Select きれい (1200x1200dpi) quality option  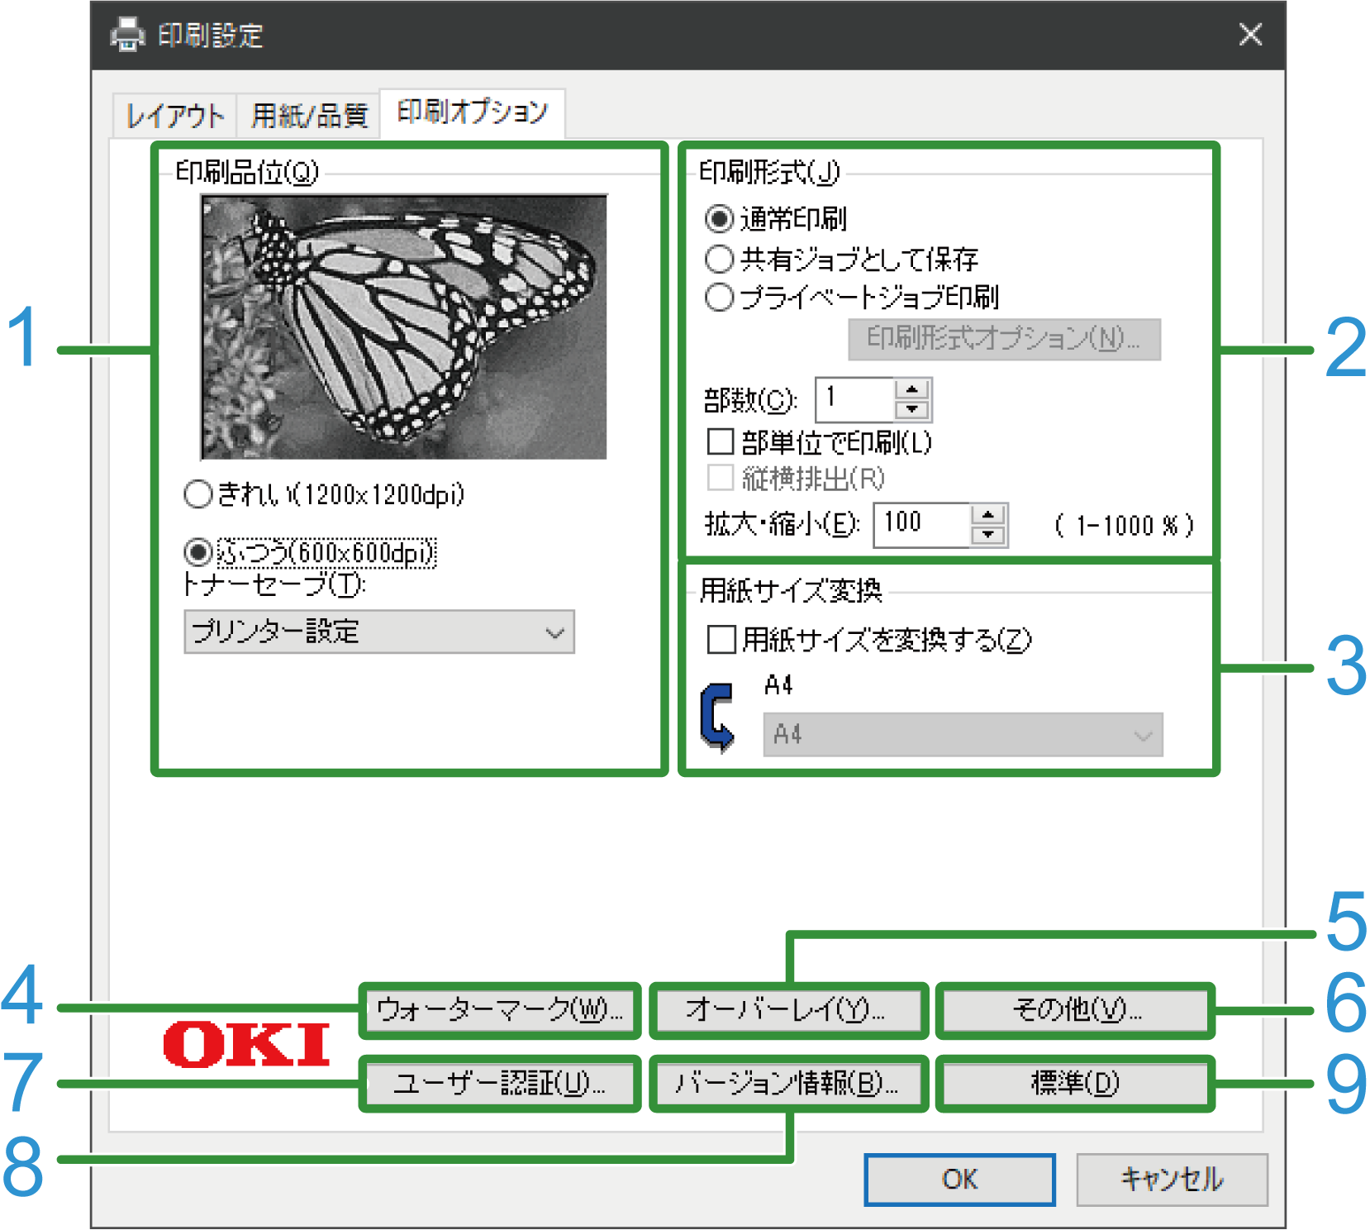point(198,494)
